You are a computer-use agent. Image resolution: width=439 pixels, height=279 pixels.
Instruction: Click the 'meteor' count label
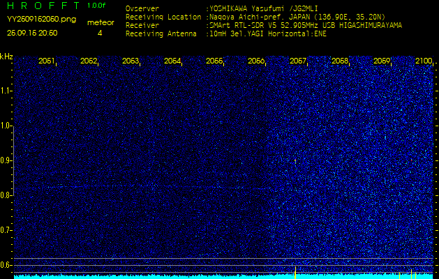(x=101, y=23)
